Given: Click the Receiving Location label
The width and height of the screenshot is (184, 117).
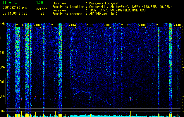Looking at the screenshot, I should coord(68,7).
